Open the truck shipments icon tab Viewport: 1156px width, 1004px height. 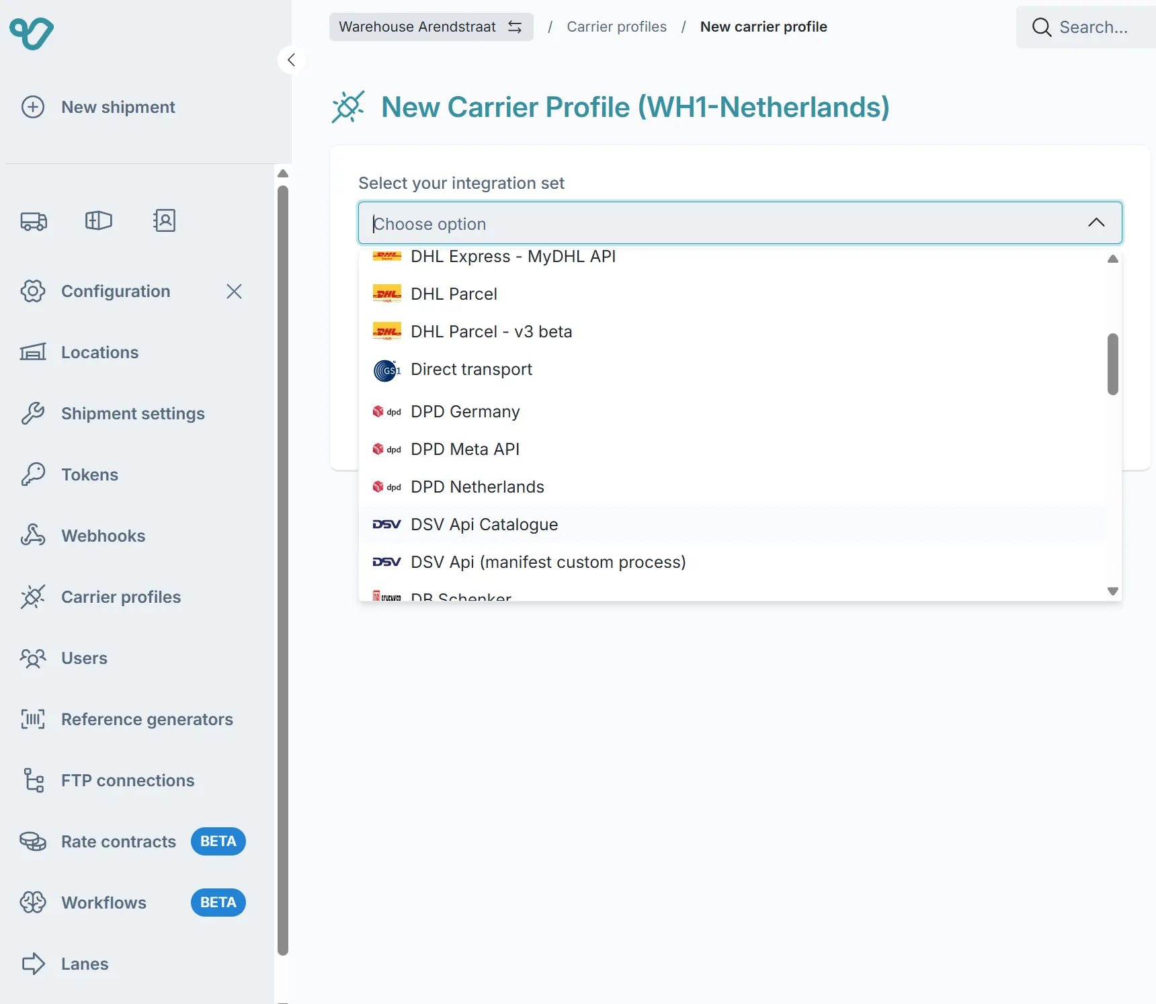pos(34,220)
